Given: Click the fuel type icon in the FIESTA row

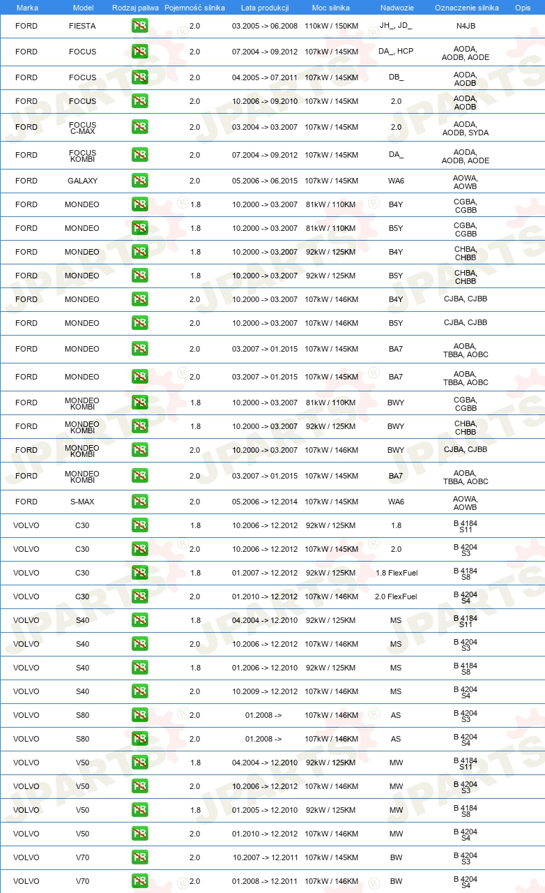Looking at the screenshot, I should (139, 26).
